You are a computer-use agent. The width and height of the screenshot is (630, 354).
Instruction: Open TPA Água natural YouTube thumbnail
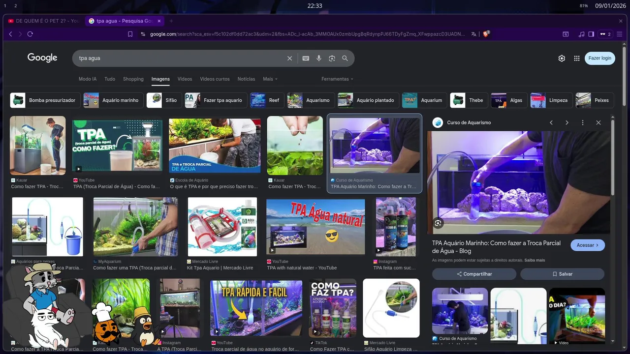[315, 226]
